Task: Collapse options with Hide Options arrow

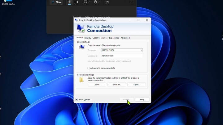Action: pos(77,99)
